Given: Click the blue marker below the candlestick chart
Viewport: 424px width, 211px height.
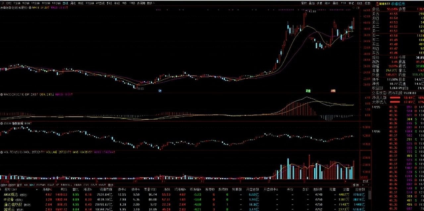Looking at the screenshot, I should pos(160,90).
